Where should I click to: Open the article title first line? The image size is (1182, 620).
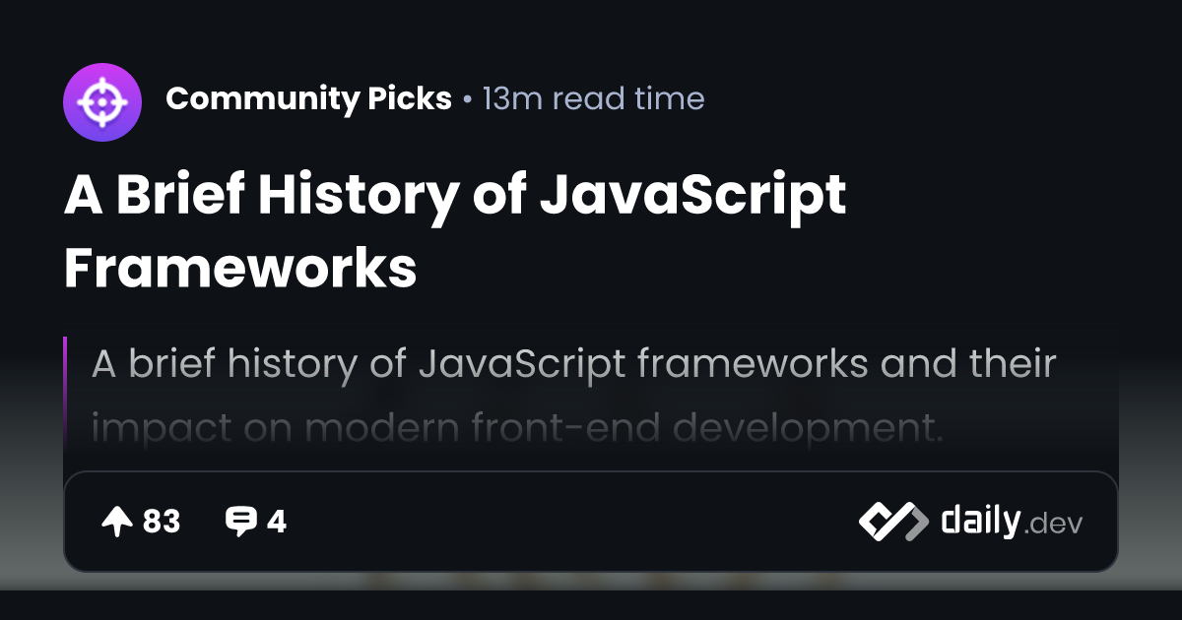pyautogui.click(x=455, y=195)
